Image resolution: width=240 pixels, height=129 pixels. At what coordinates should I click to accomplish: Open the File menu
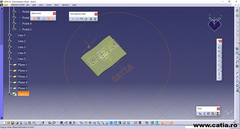(28, 5)
